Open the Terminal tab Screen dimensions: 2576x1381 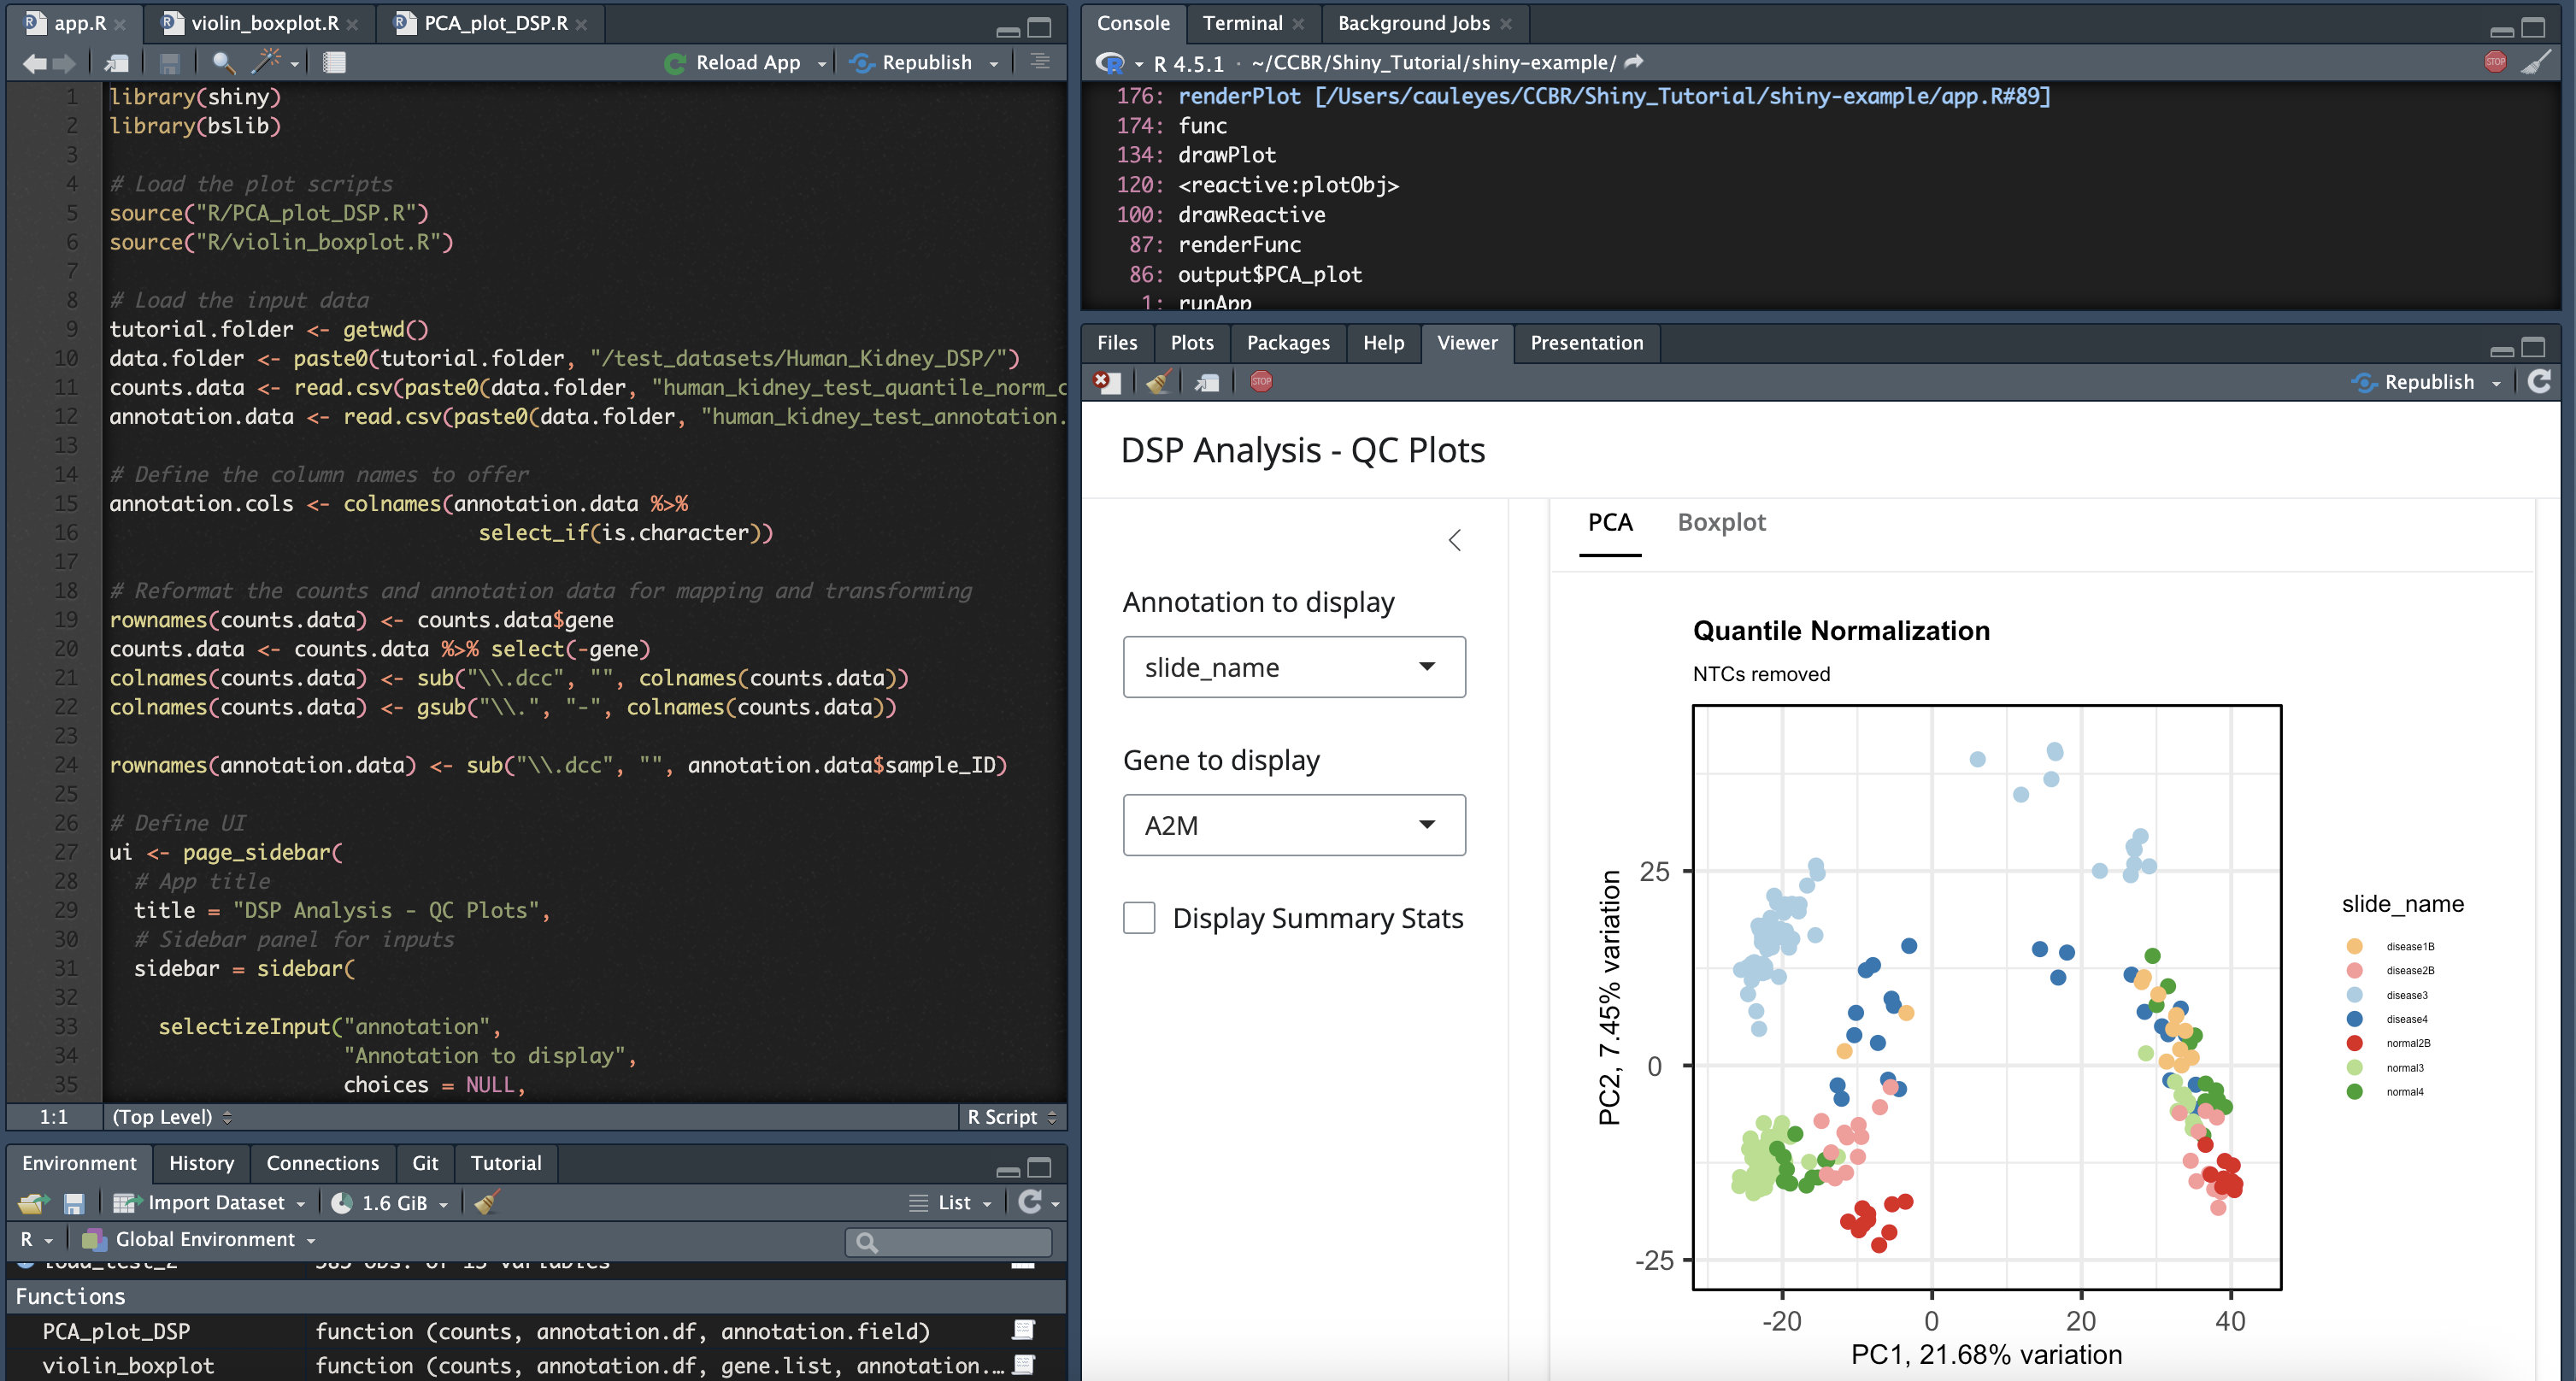point(1242,23)
